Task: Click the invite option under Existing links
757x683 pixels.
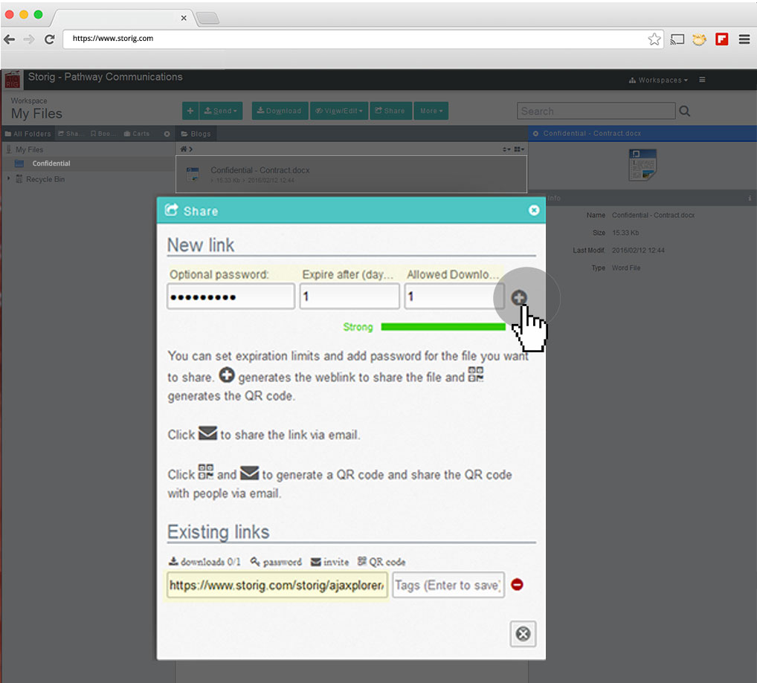Action: [x=329, y=561]
